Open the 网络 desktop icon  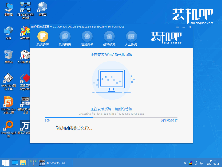(8, 33)
